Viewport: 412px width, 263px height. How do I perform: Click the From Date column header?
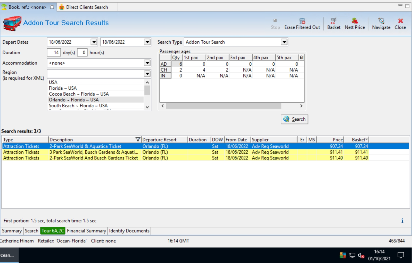point(237,140)
